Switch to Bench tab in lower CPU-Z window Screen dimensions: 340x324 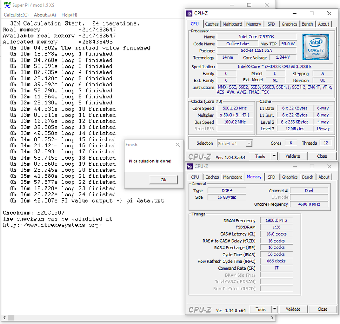coord(308,177)
